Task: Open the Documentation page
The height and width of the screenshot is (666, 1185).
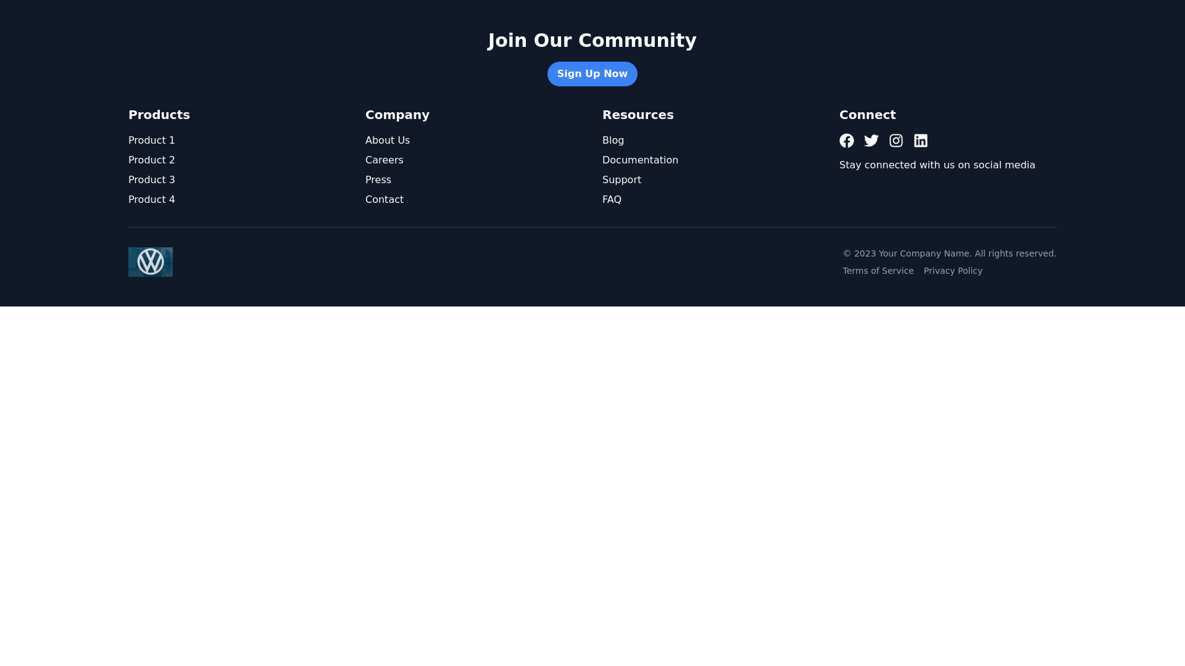Action: pos(640,160)
